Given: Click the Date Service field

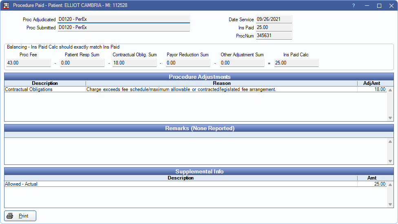Looking at the screenshot, I should coord(274,19).
